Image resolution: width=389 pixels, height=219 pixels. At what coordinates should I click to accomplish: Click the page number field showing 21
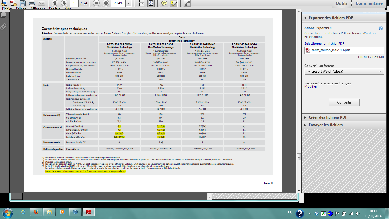(x=74, y=3)
